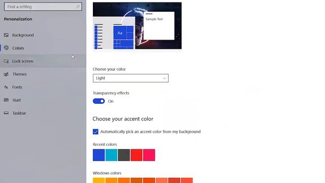Turn off Transparency effects toggle
Screen dimensions: 325x183
(99, 101)
